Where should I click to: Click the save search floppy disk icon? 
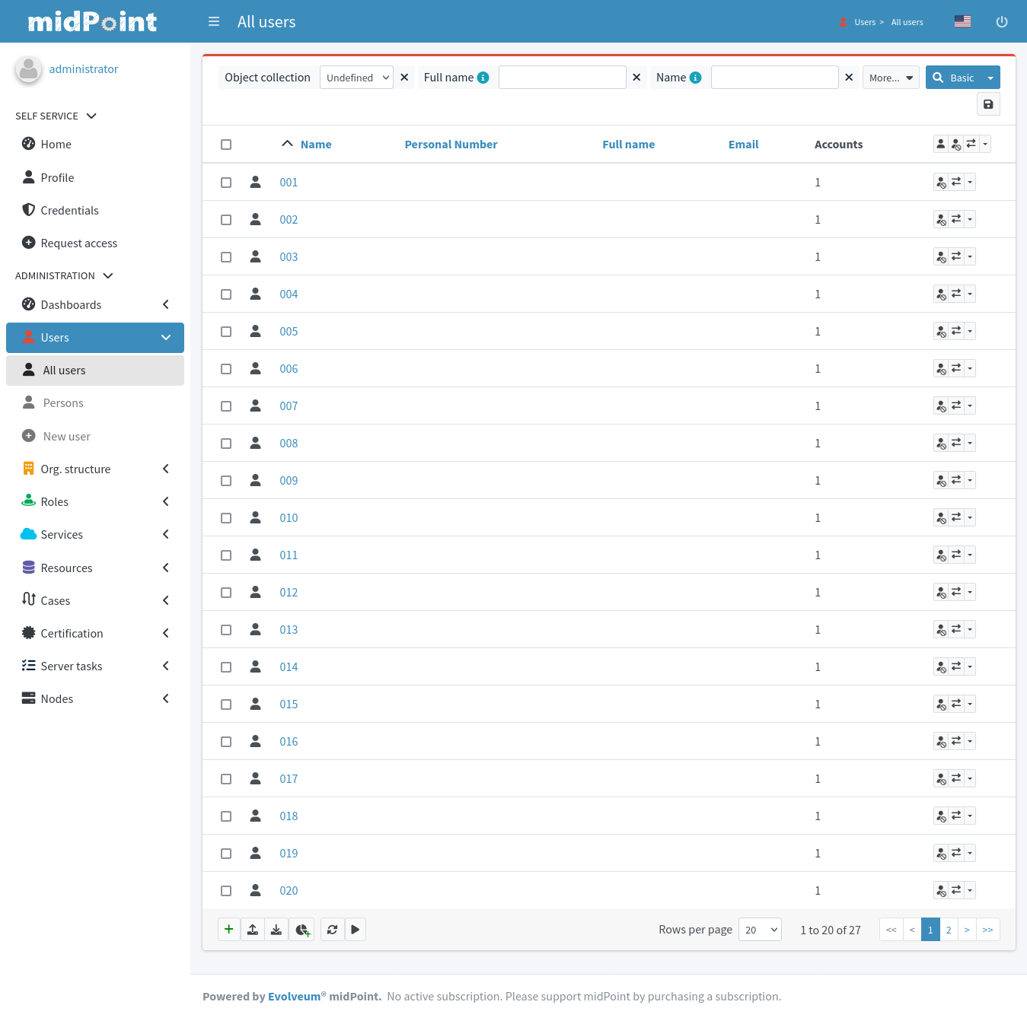(988, 104)
